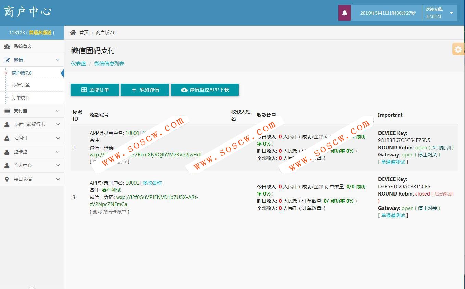Expand 支付宝转银行卡 menu chevron
The height and width of the screenshot is (289, 465).
pos(58,124)
